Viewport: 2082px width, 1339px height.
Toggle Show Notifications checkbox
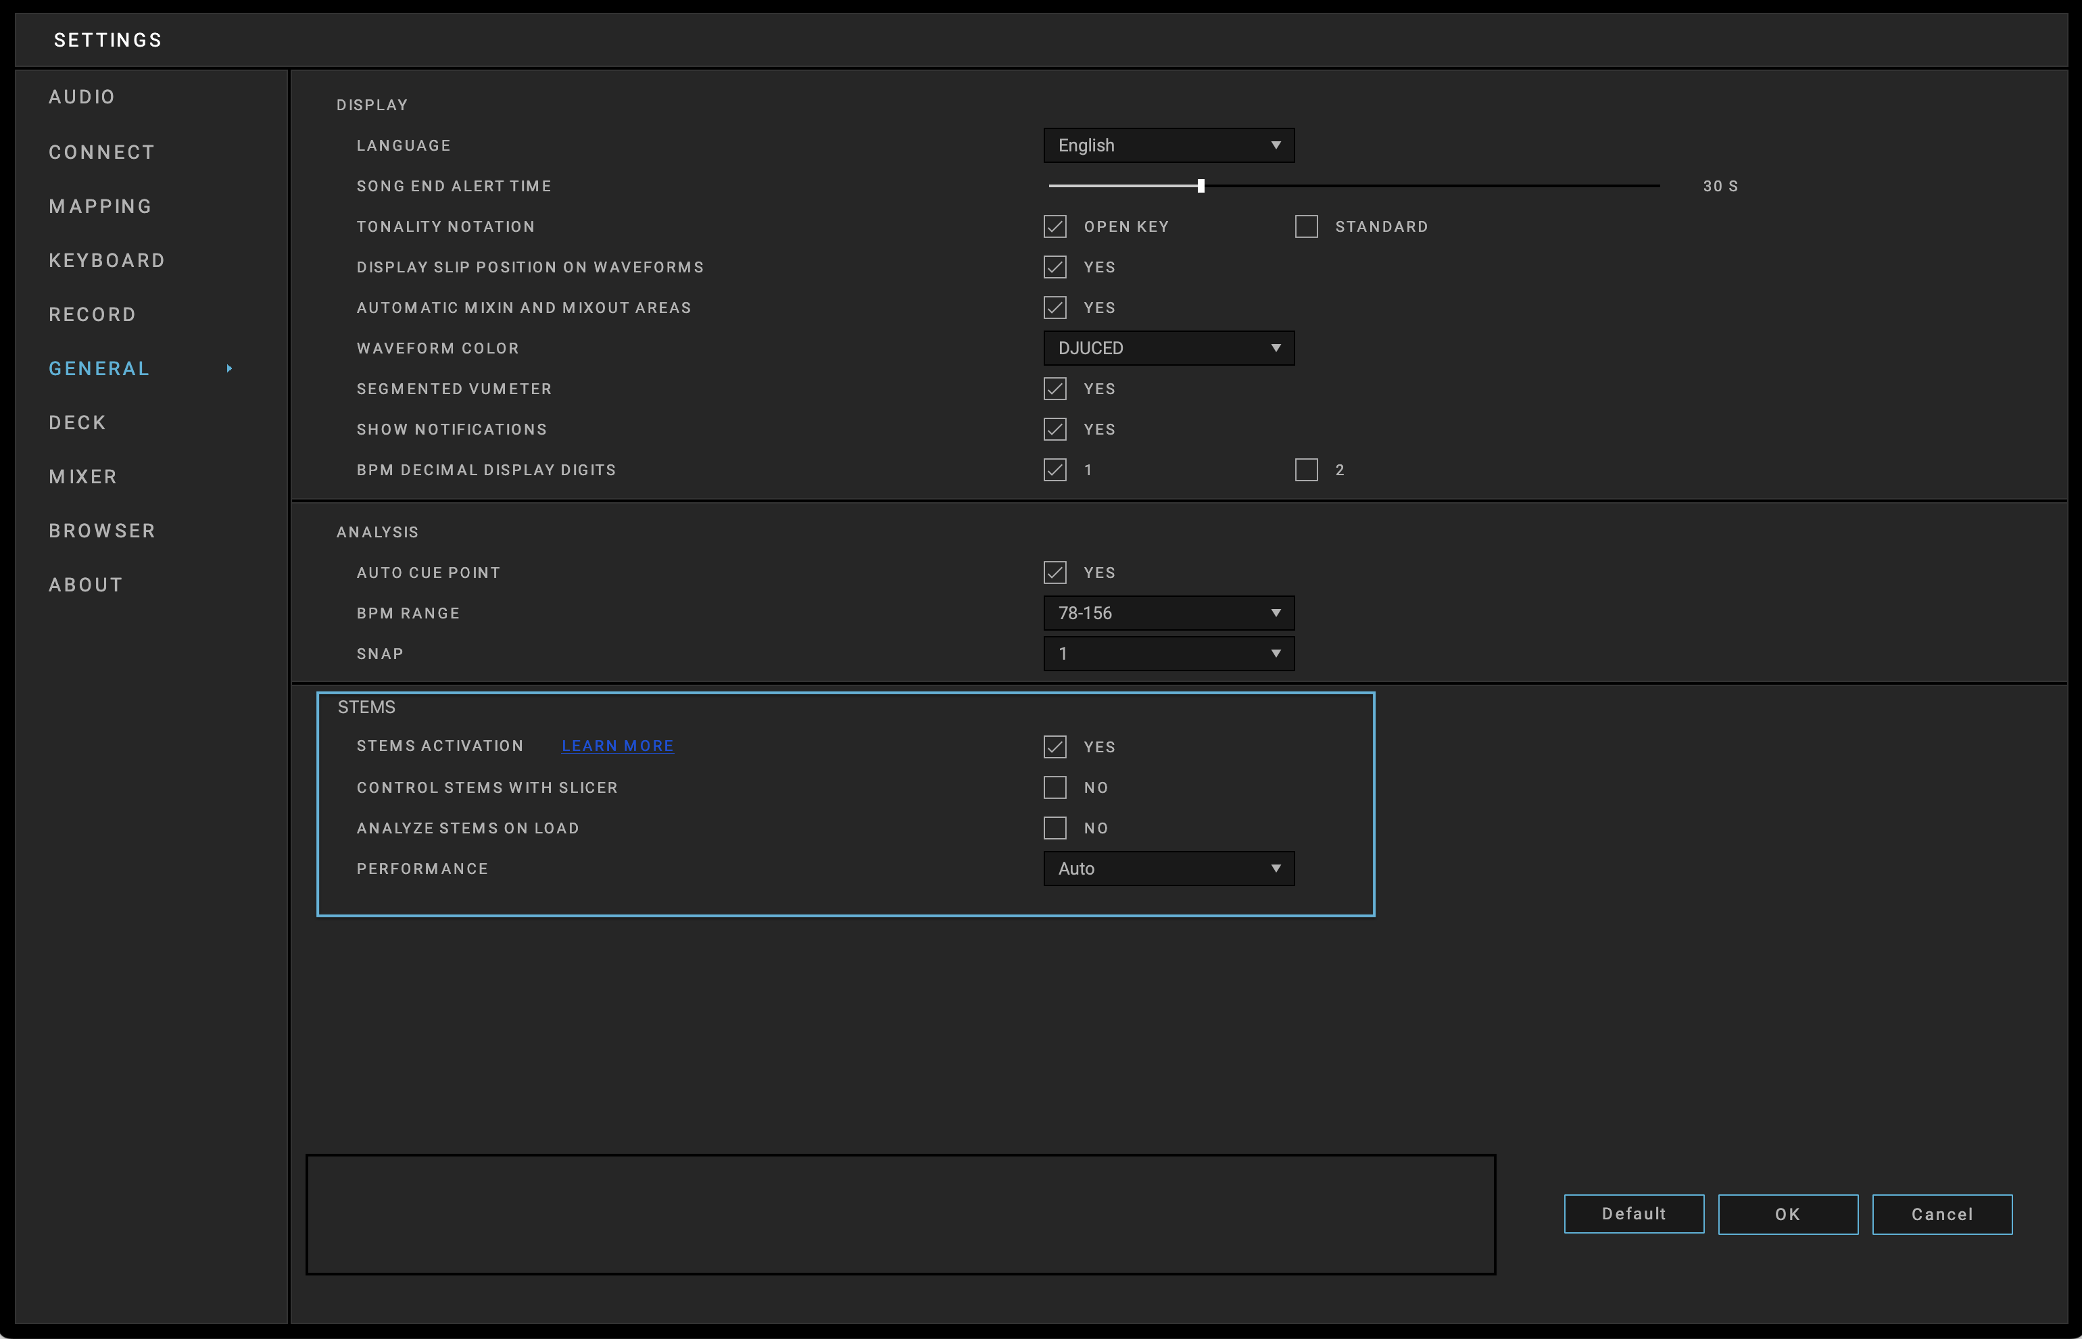[x=1055, y=429]
